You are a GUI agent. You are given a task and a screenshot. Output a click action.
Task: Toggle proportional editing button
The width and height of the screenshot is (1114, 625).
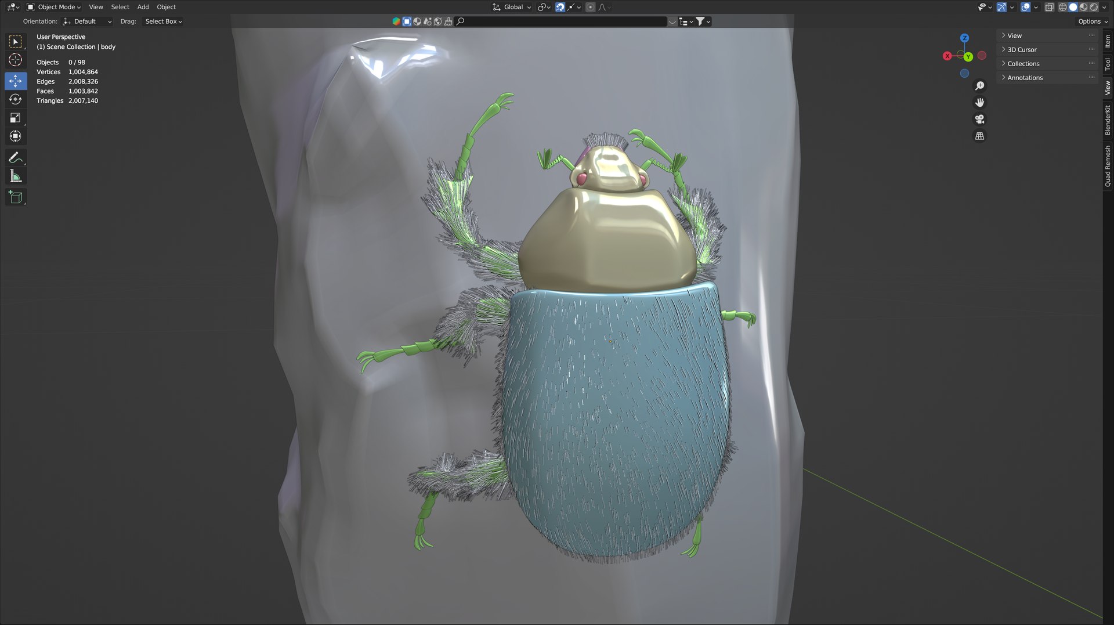[x=590, y=7]
